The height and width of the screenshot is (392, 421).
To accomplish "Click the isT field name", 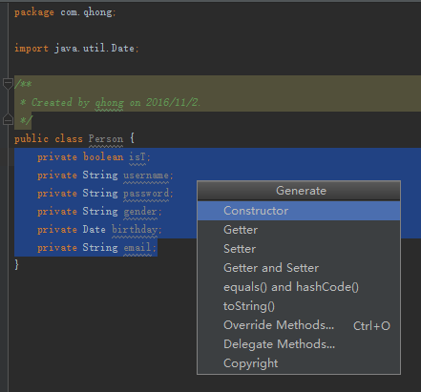I will tap(137, 156).
